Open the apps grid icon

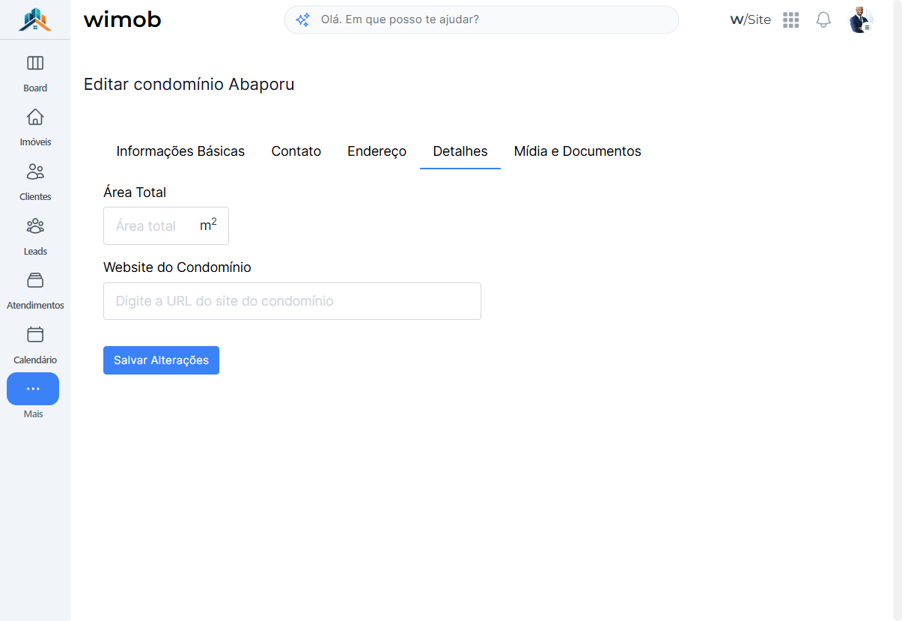(x=791, y=20)
